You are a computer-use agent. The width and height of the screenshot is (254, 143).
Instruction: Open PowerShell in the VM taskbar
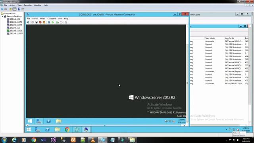tap(49, 121)
